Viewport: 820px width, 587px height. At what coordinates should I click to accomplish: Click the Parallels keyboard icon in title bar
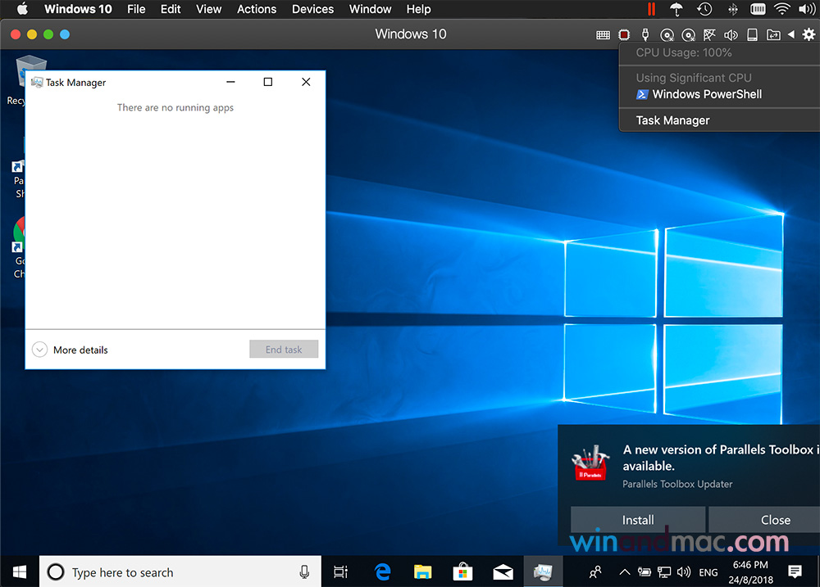point(603,34)
